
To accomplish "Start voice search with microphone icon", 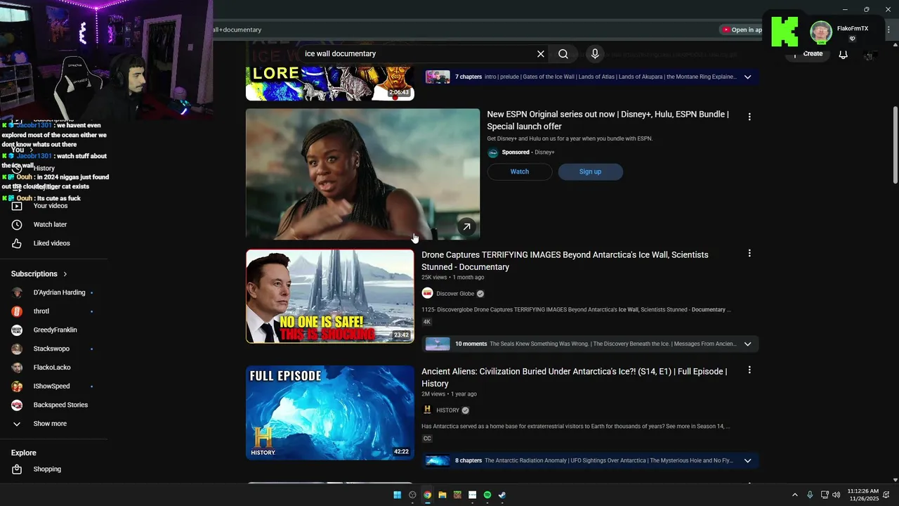I will point(595,54).
